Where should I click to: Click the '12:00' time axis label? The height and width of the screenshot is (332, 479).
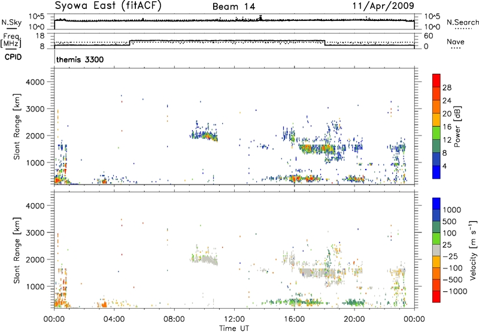234,319
